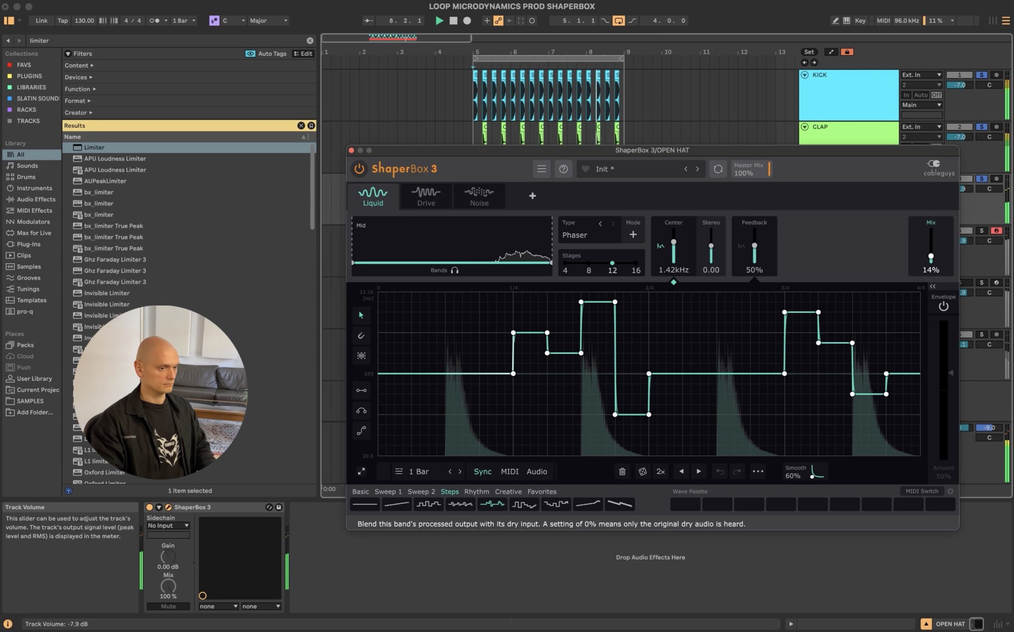
Task: Open the Sidechain No Input dropdown
Action: 168,525
